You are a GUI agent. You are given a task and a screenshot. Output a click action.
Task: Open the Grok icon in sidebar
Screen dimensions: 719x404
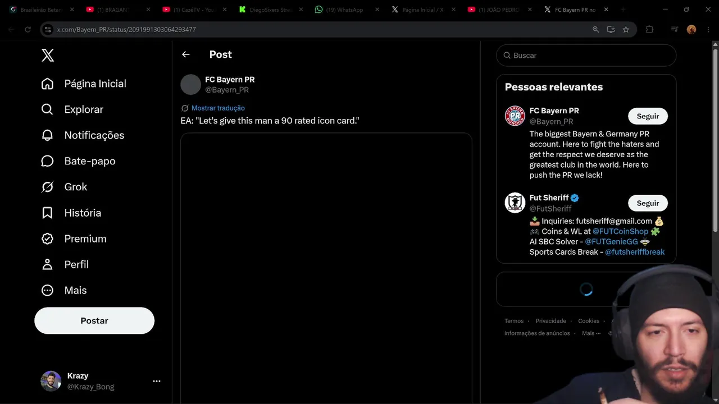point(48,187)
